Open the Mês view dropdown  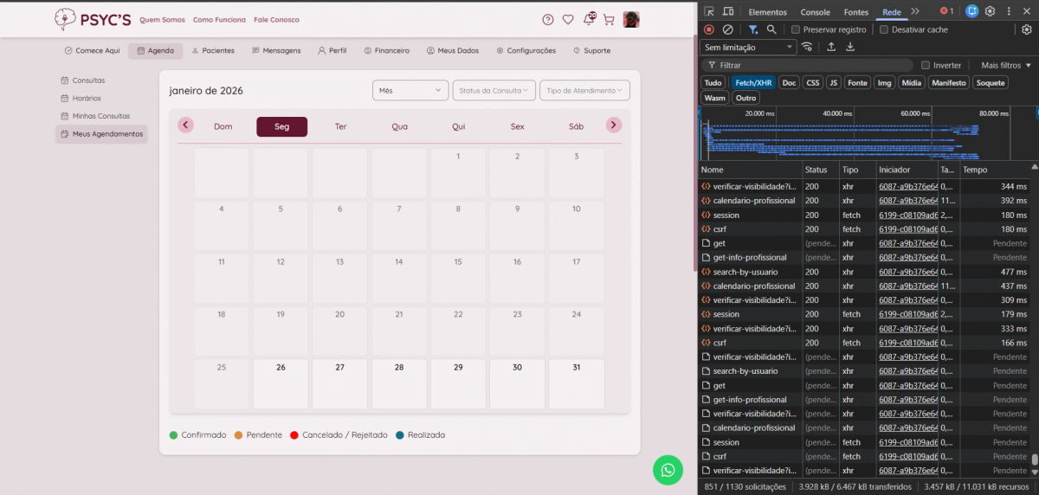coord(410,90)
